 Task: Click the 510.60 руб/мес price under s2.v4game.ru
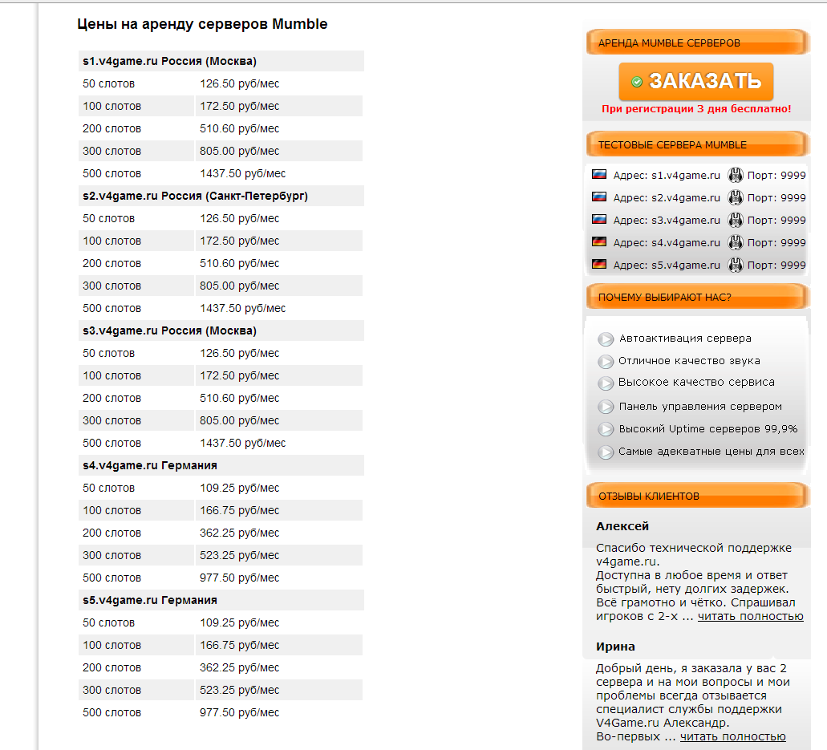coord(240,263)
